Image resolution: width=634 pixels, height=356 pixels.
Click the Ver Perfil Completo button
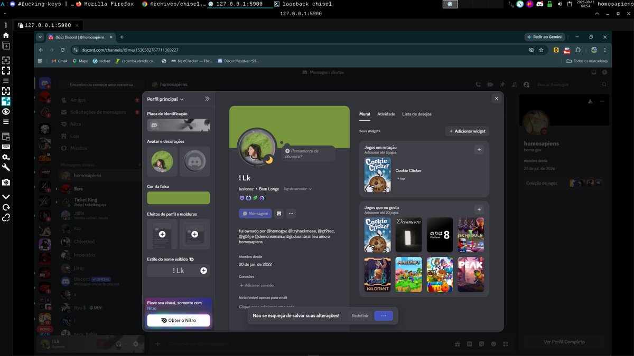pyautogui.click(x=564, y=342)
